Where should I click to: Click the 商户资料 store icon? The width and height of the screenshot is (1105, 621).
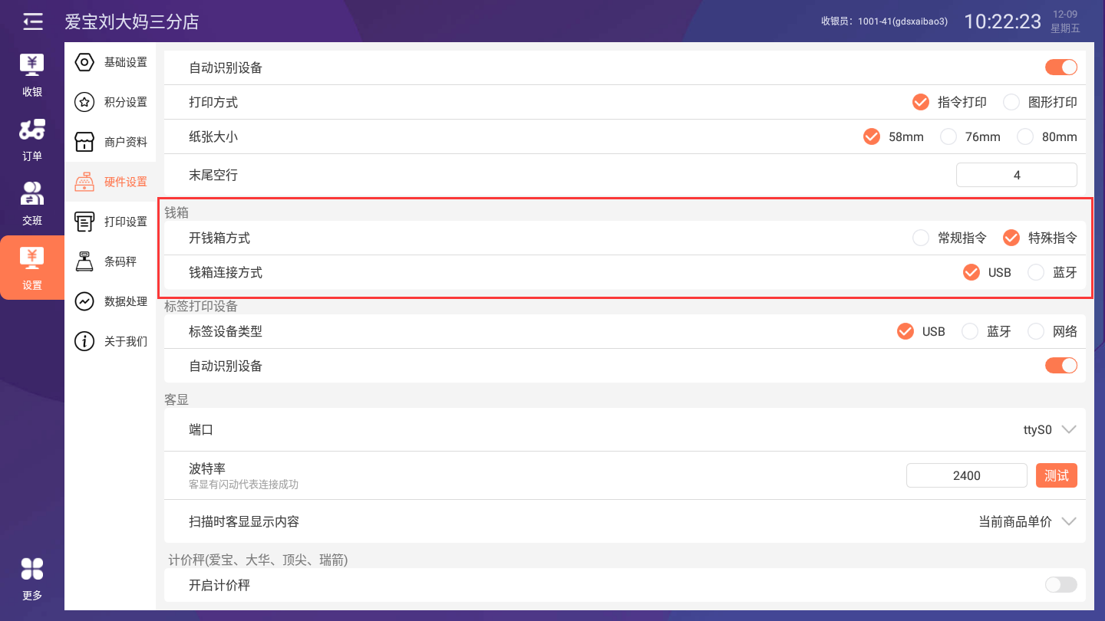click(x=84, y=142)
